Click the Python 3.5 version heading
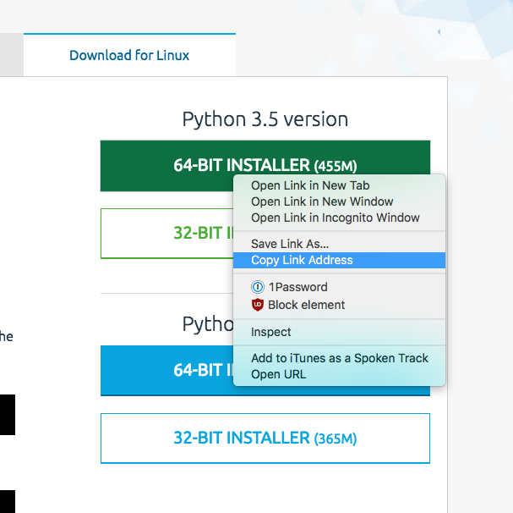Screen dimensions: 513x513 click(x=265, y=119)
